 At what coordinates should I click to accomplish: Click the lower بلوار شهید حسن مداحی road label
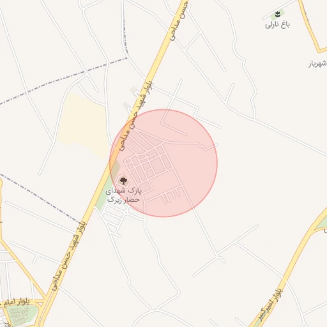tap(69, 255)
